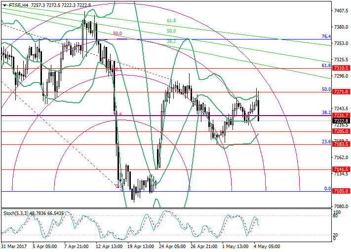This screenshot has width=351, height=252.
Task: Select the red 7141.5 price label
Action: pyautogui.click(x=341, y=169)
